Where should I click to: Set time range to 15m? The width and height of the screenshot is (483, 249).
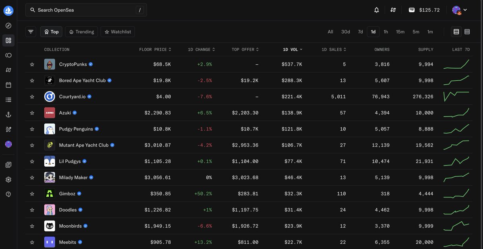[x=400, y=32]
